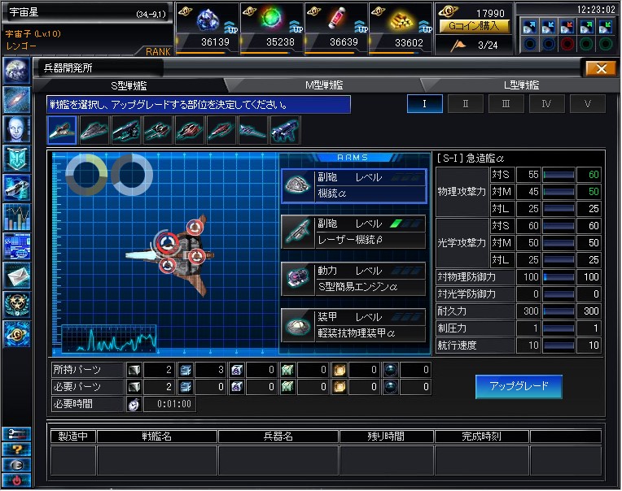Switch to the L型戦艦 tab
The width and height of the screenshot is (622, 491).
(x=522, y=85)
